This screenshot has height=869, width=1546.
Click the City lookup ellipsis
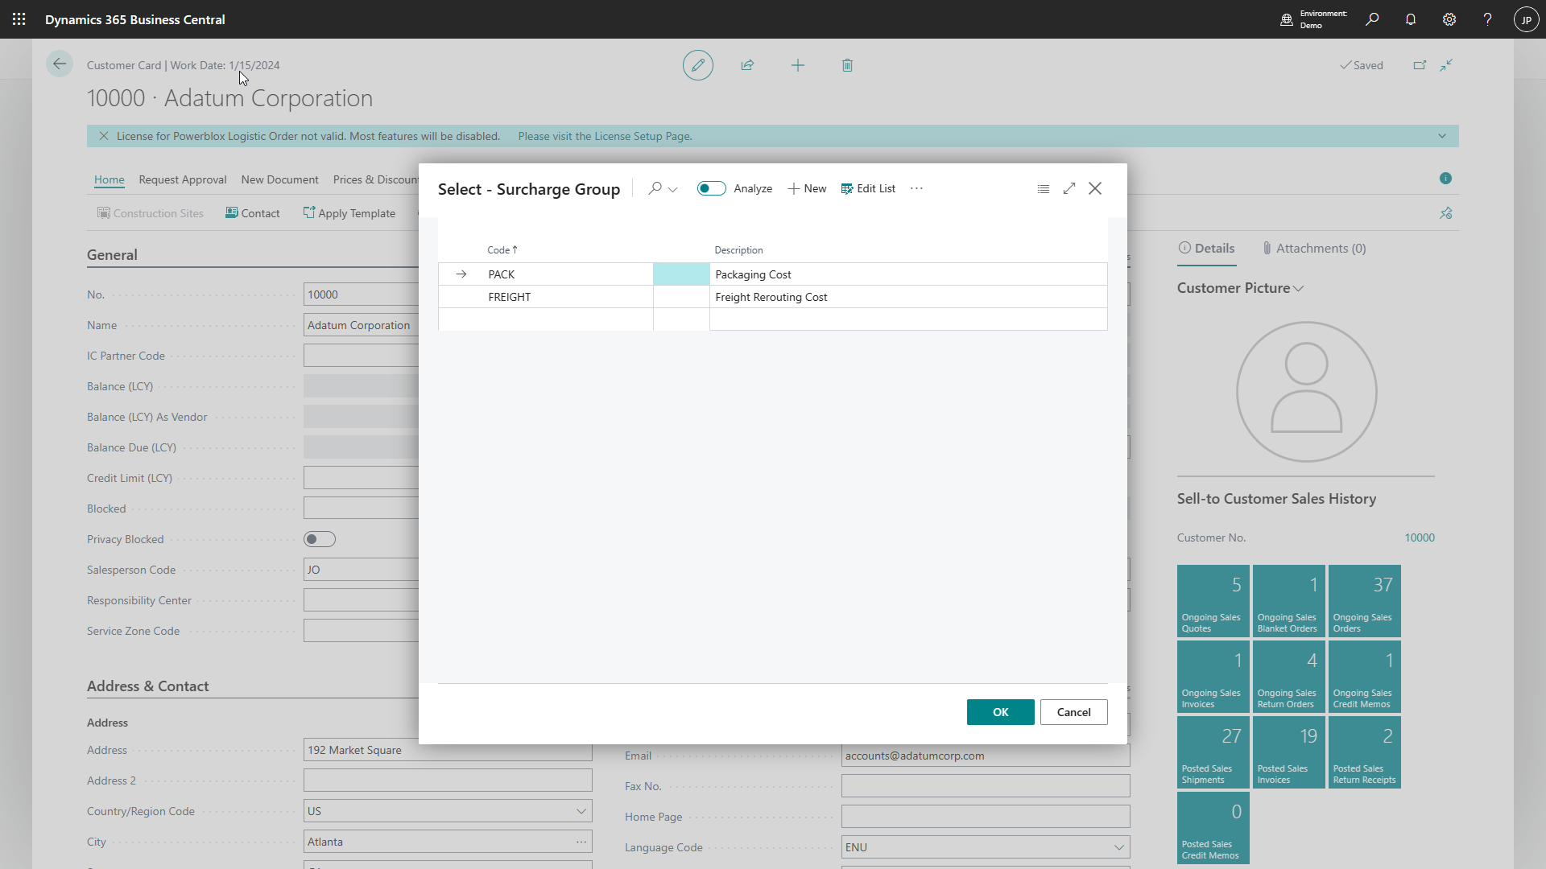click(x=581, y=842)
